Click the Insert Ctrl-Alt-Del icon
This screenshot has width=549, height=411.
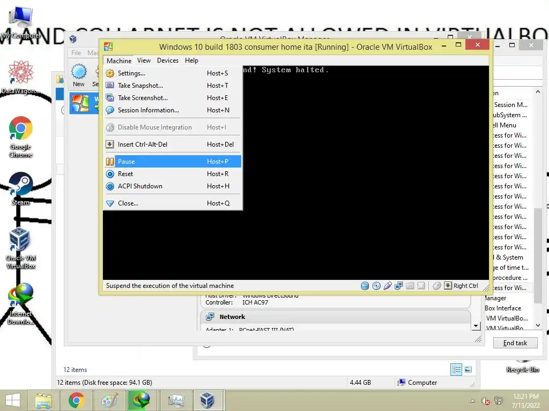(x=110, y=144)
